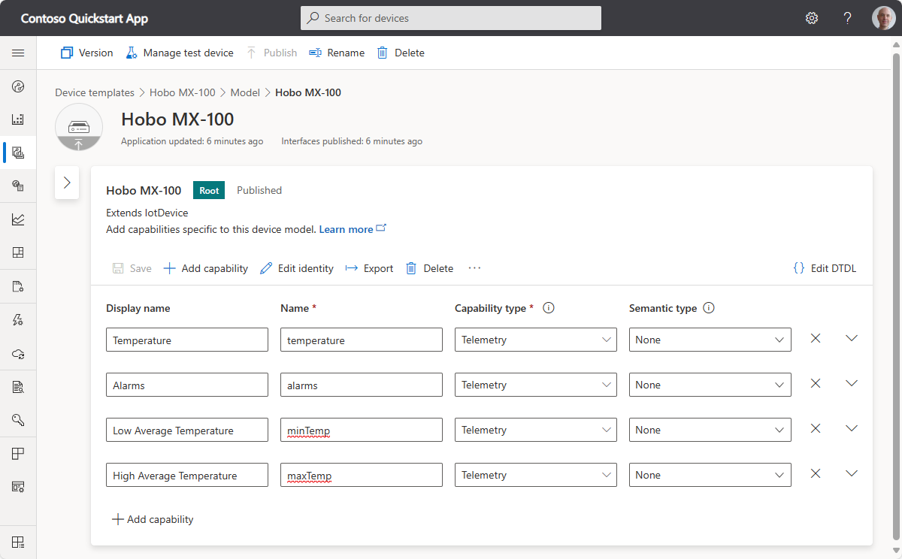Image resolution: width=902 pixels, height=559 pixels.
Task: Open the user profile avatar
Action: (883, 18)
